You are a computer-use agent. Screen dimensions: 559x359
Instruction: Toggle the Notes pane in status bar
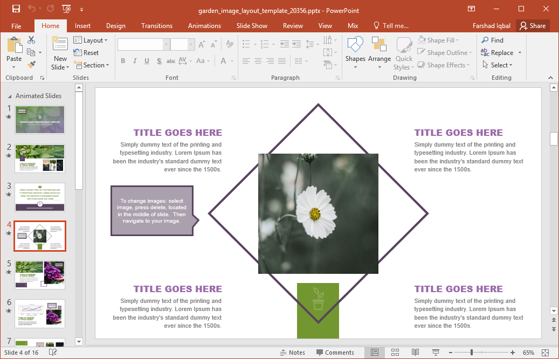point(292,353)
